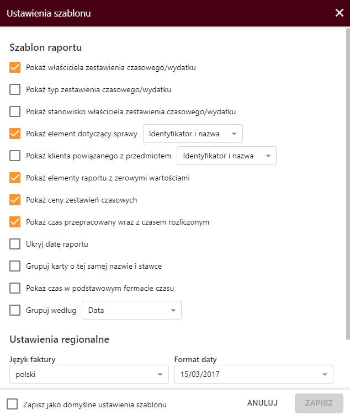Check Grupuj karty o tej samej nazwie i stawce
Viewport: 350px width, 415px height.
[15, 266]
